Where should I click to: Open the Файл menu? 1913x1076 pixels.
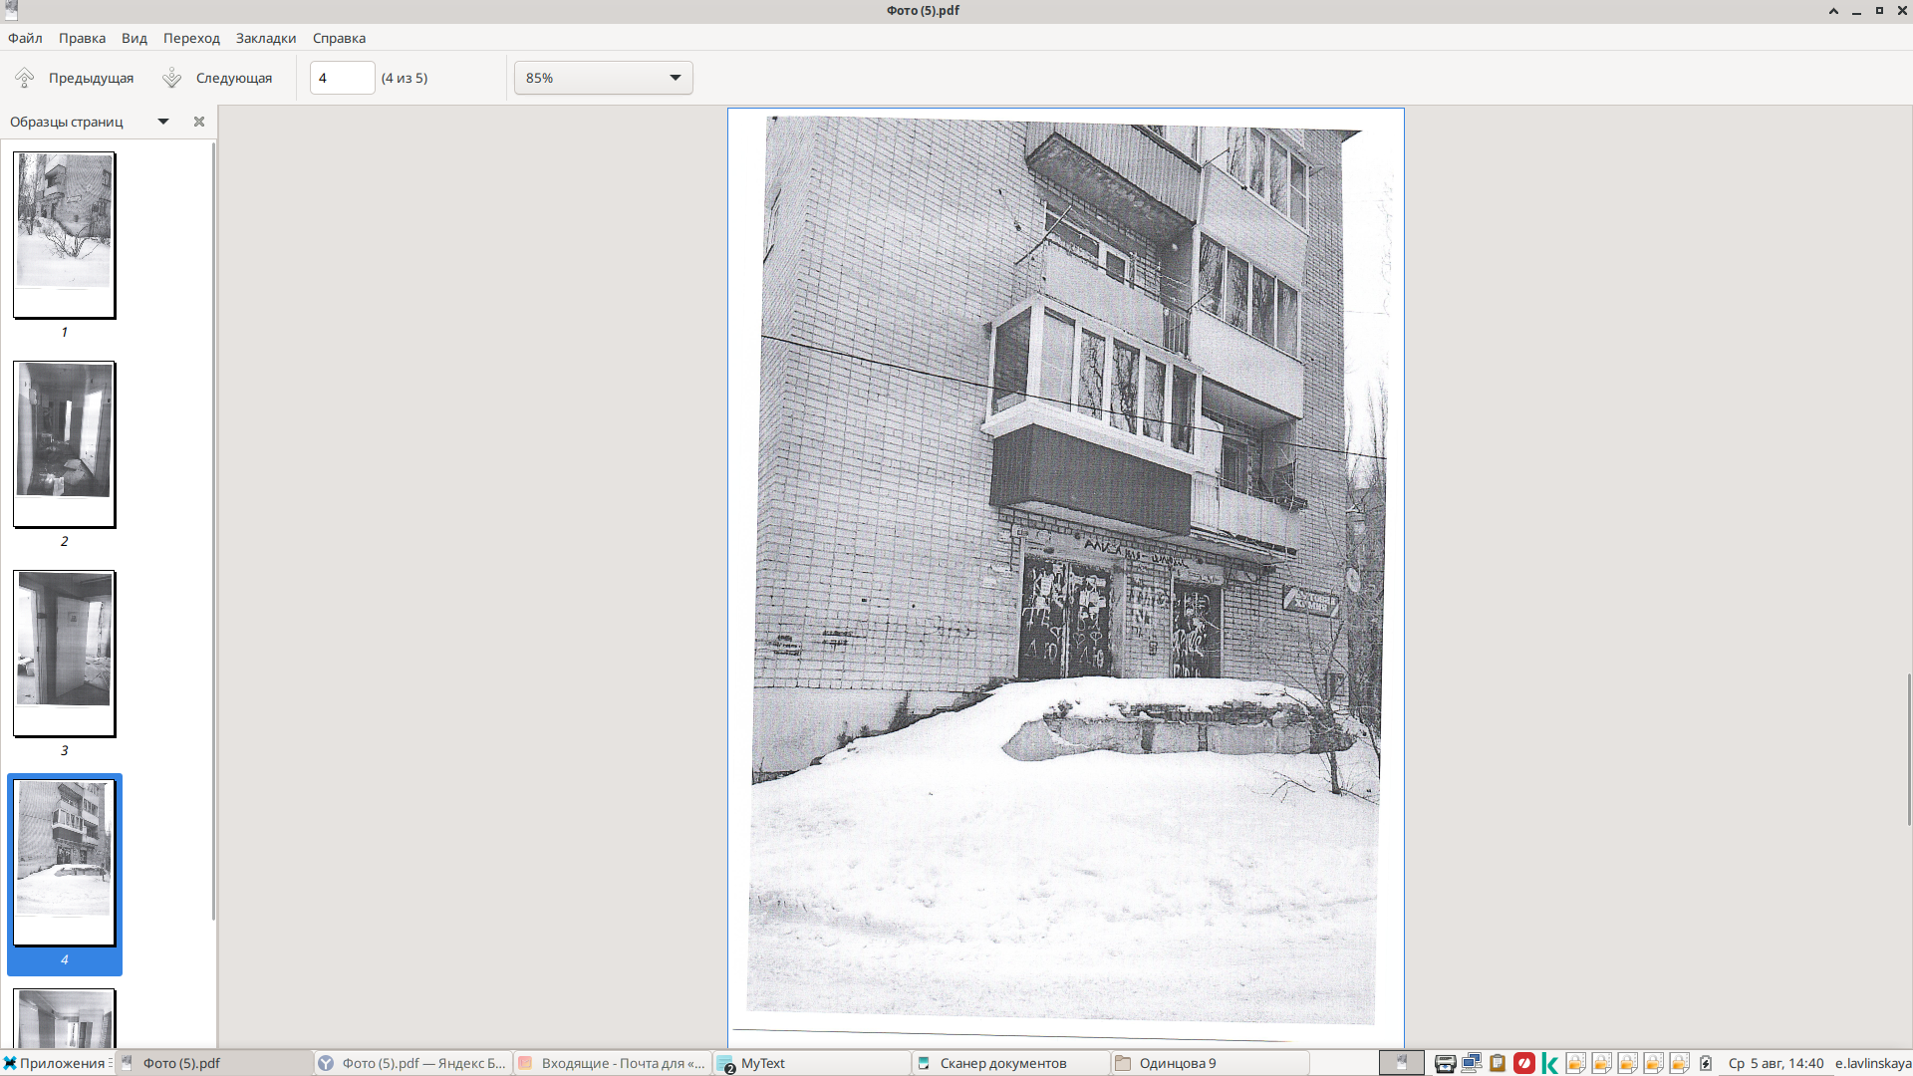pyautogui.click(x=25, y=38)
